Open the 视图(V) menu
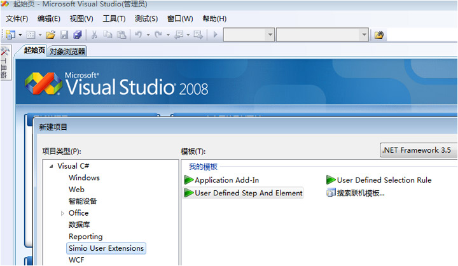This screenshot has height=266, width=458. (81, 18)
